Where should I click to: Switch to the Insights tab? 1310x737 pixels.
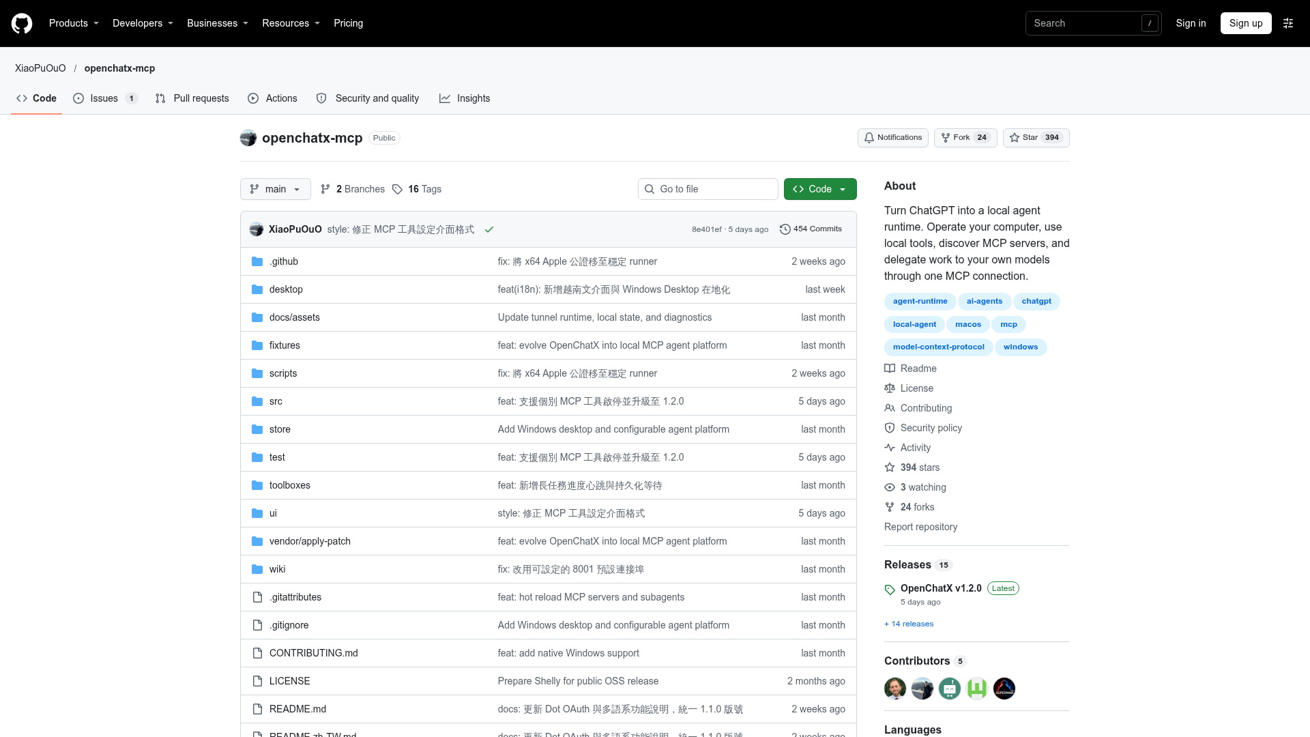(465, 98)
